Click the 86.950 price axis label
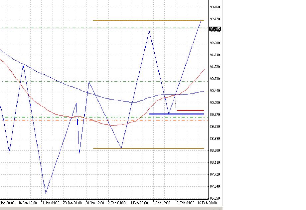Screen dimensions: 306x210 [x=215, y=198]
